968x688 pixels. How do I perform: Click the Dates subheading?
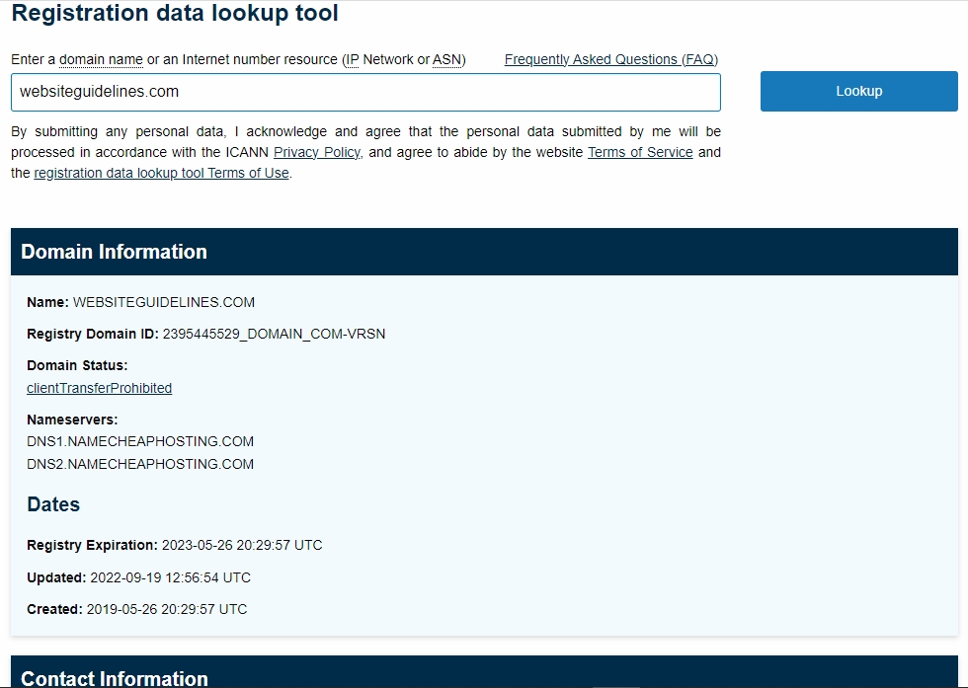point(53,504)
